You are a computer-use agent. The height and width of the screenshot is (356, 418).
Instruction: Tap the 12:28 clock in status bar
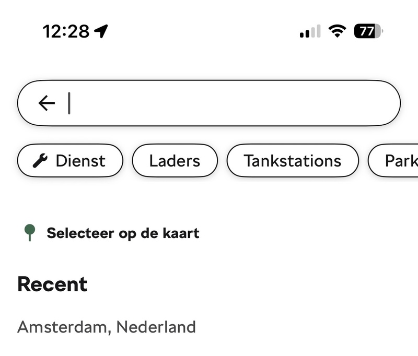point(66,31)
